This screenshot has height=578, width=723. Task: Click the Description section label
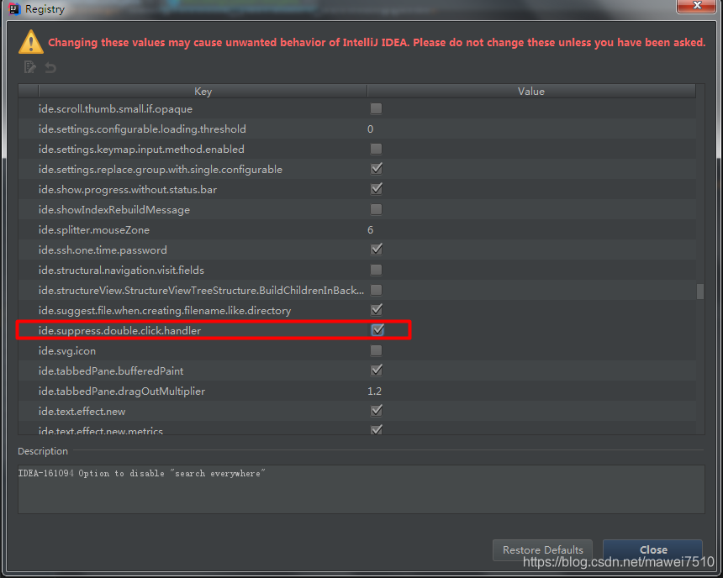43,451
